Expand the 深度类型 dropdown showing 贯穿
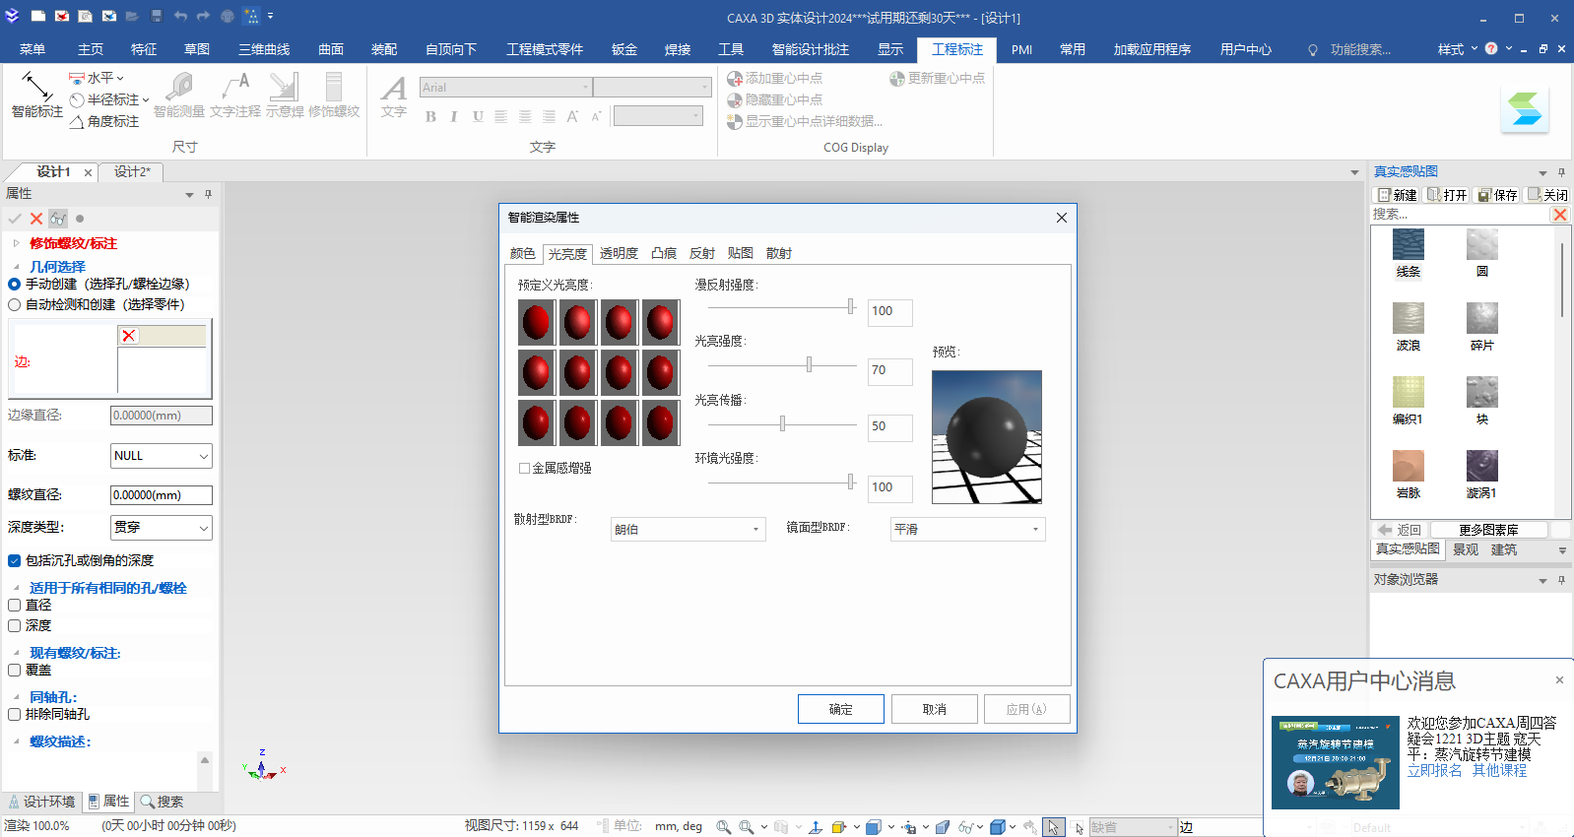Screen dimensions: 1574x837 (162, 528)
